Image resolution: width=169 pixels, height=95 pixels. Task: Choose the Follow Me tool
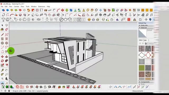pos(7,61)
